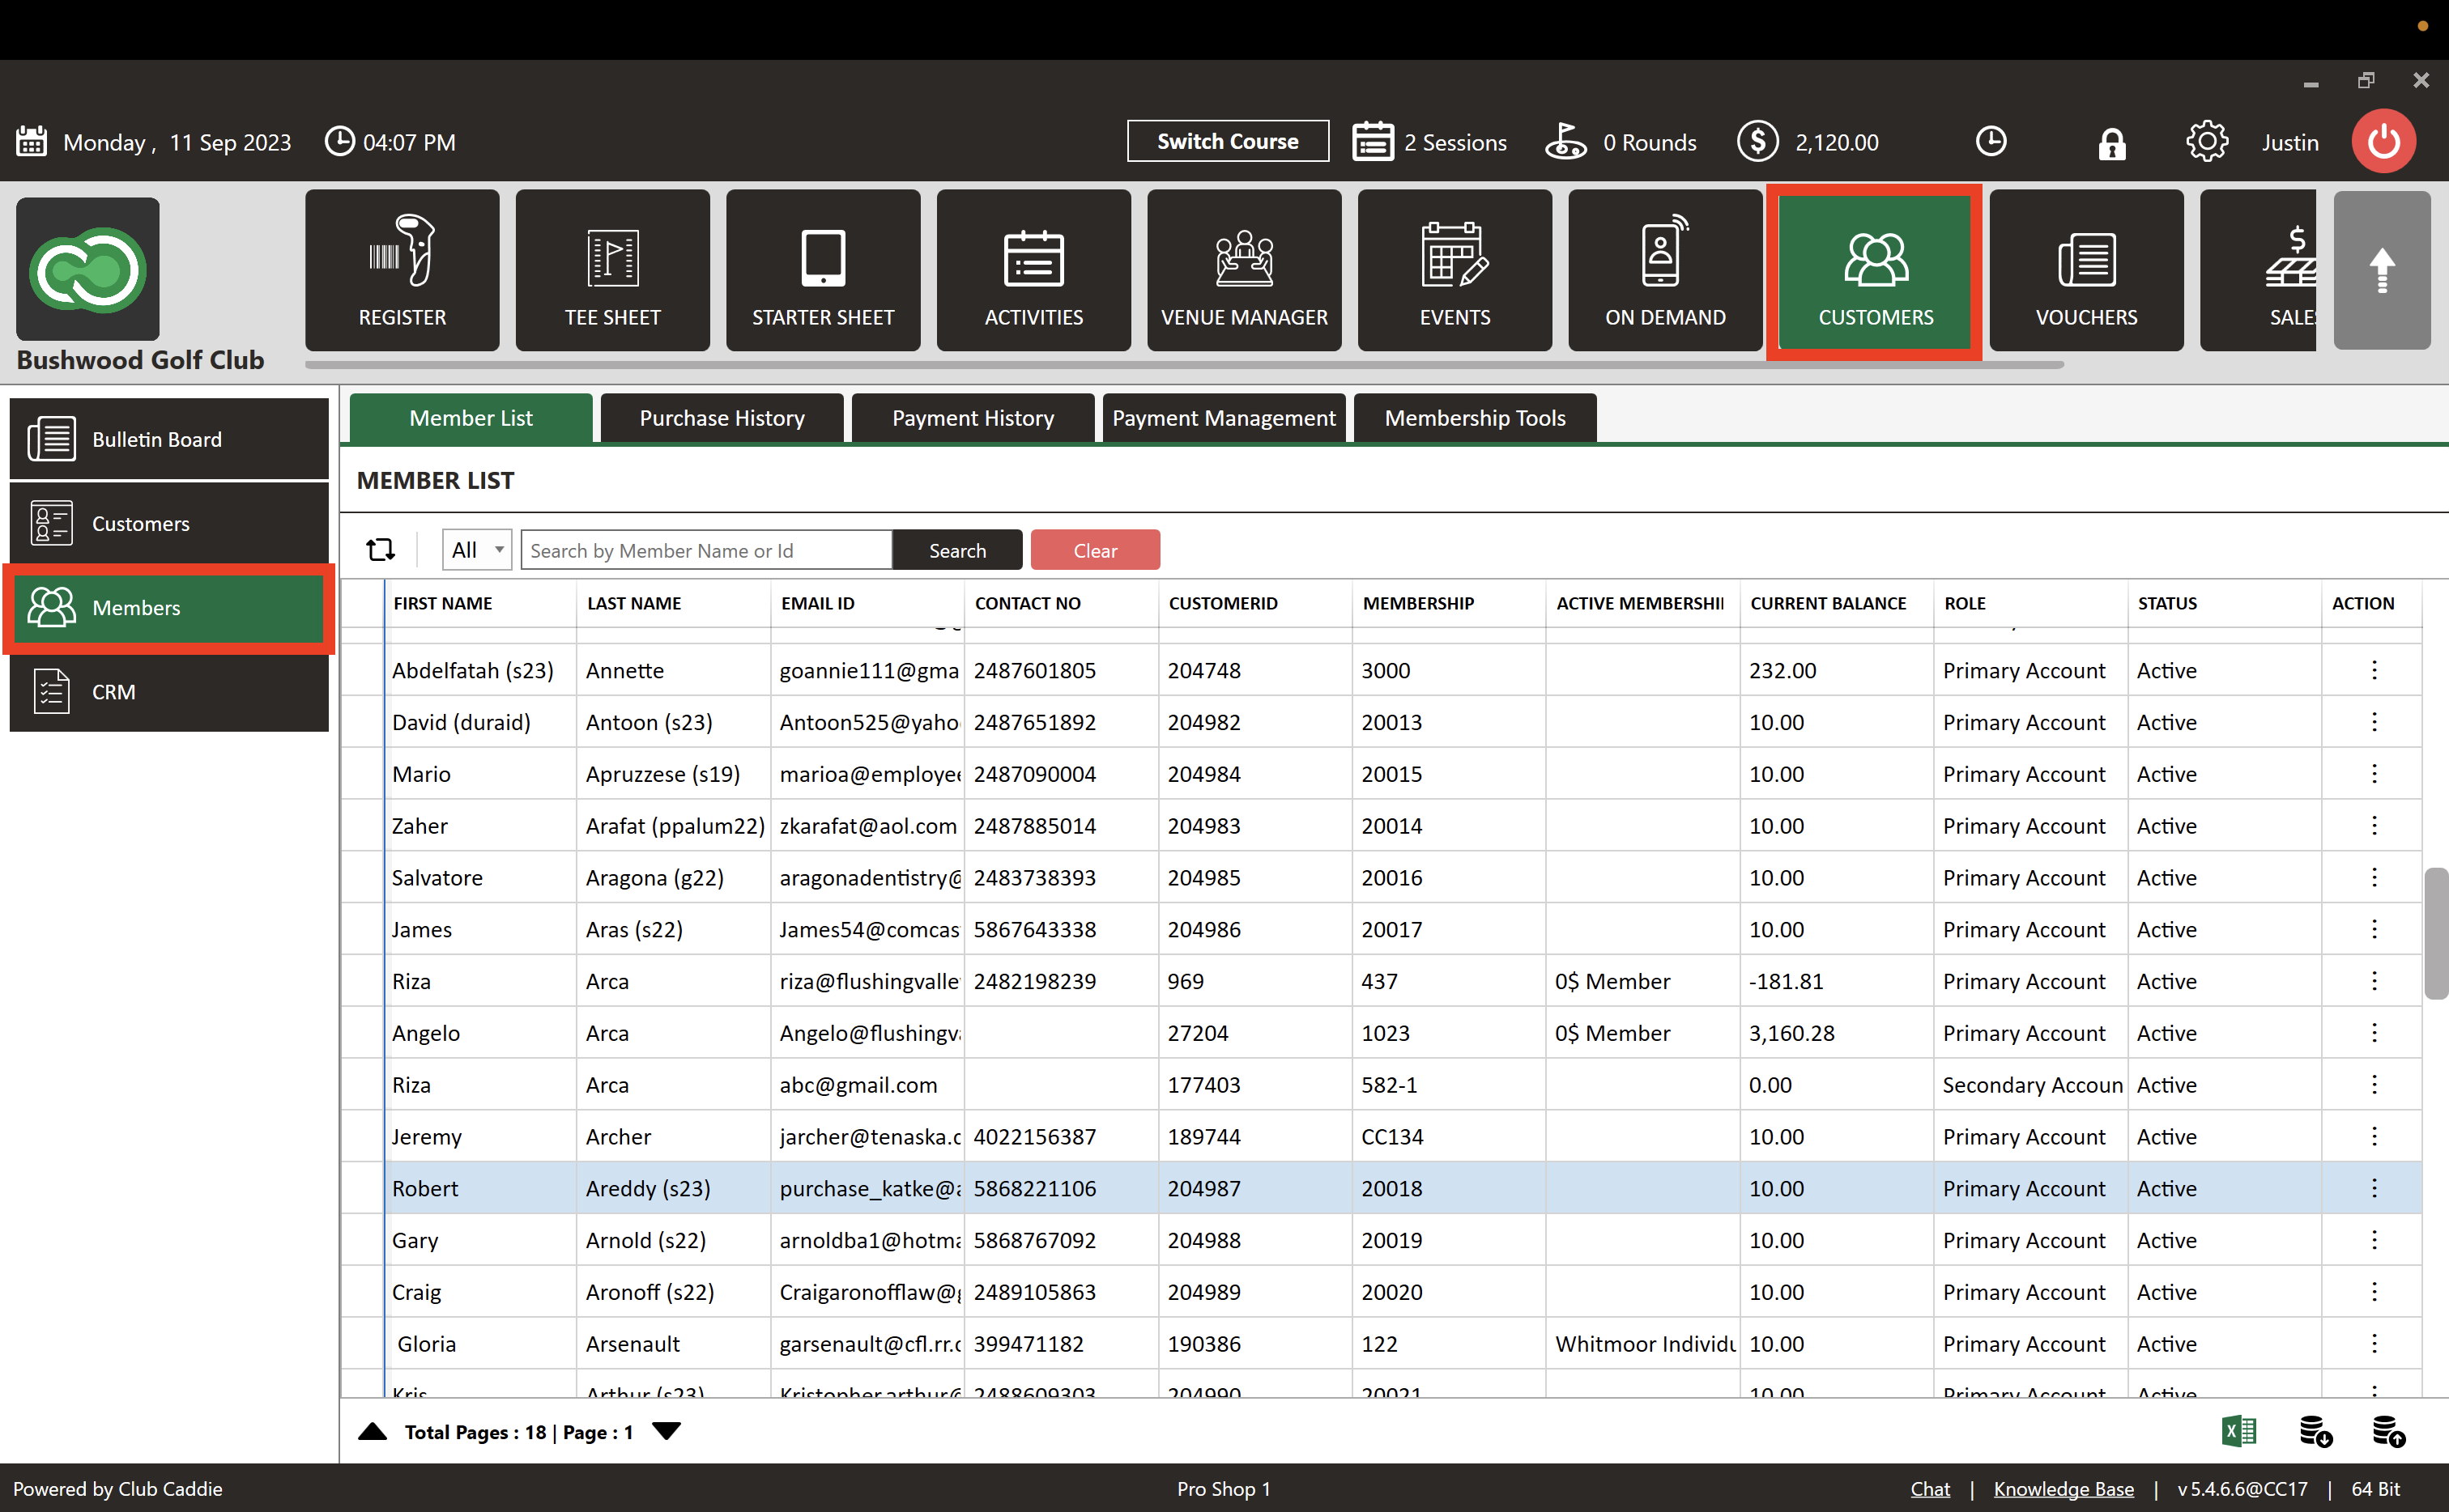Screen dimensions: 2449x1512
Task: Switch to the Purchase History tab
Action: [722, 418]
